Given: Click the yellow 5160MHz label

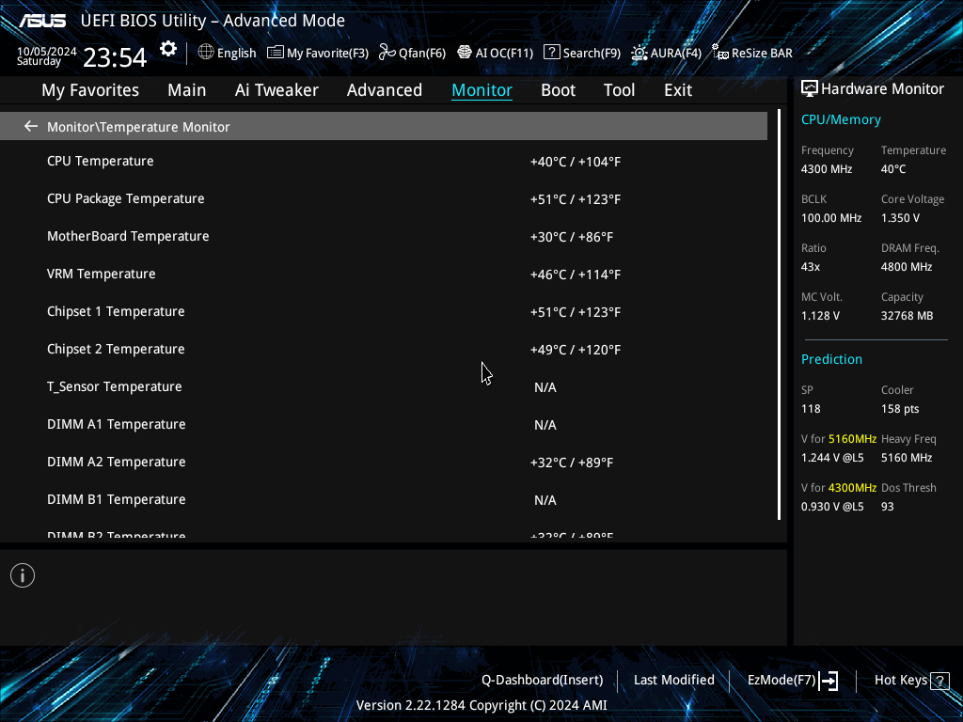Looking at the screenshot, I should pyautogui.click(x=852, y=439).
